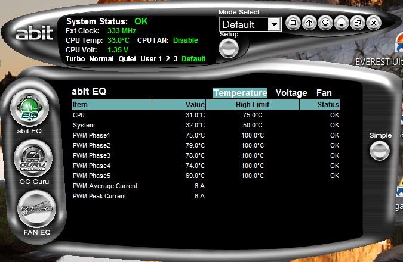
Task: Select the Normal profile
Action: coord(101,59)
